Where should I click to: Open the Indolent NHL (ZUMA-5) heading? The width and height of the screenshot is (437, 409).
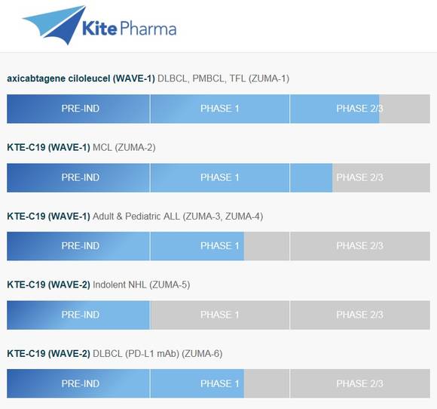99,284
